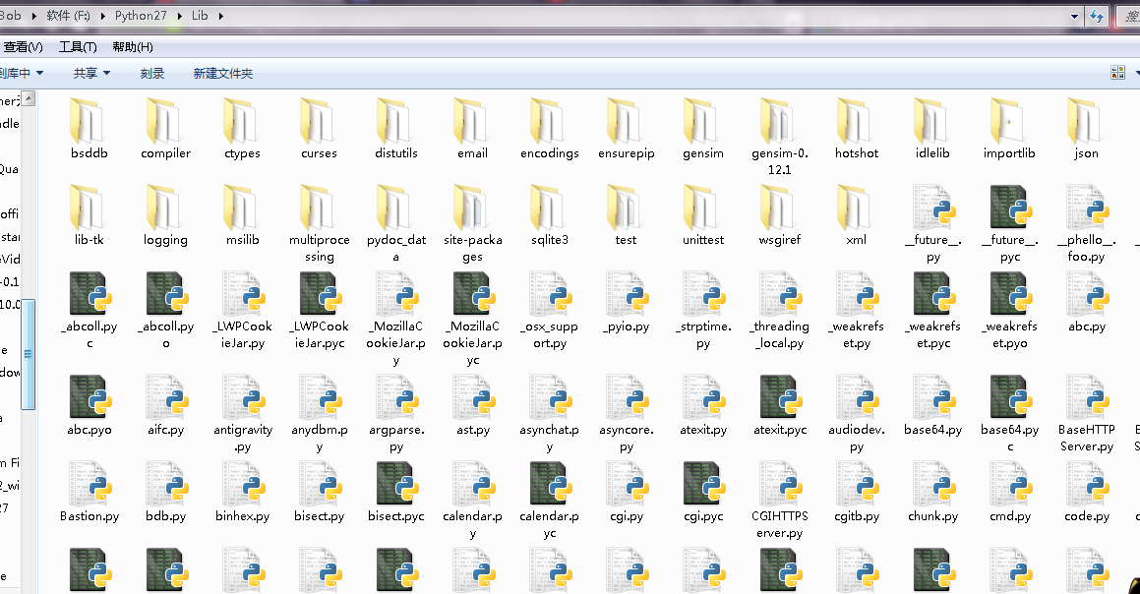This screenshot has width=1140, height=594.
Task: Select the hotshot folder
Action: point(857,129)
